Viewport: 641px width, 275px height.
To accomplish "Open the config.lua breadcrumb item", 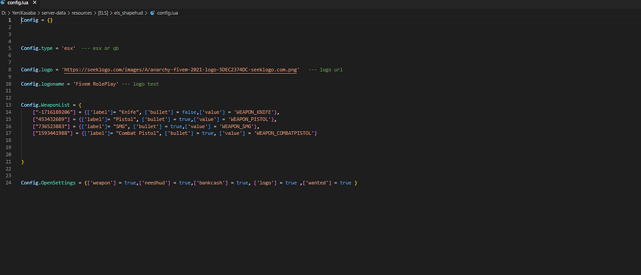I will pos(167,13).
